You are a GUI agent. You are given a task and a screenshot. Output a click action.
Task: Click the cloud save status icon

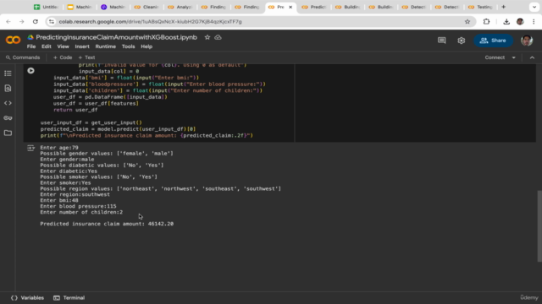click(218, 37)
